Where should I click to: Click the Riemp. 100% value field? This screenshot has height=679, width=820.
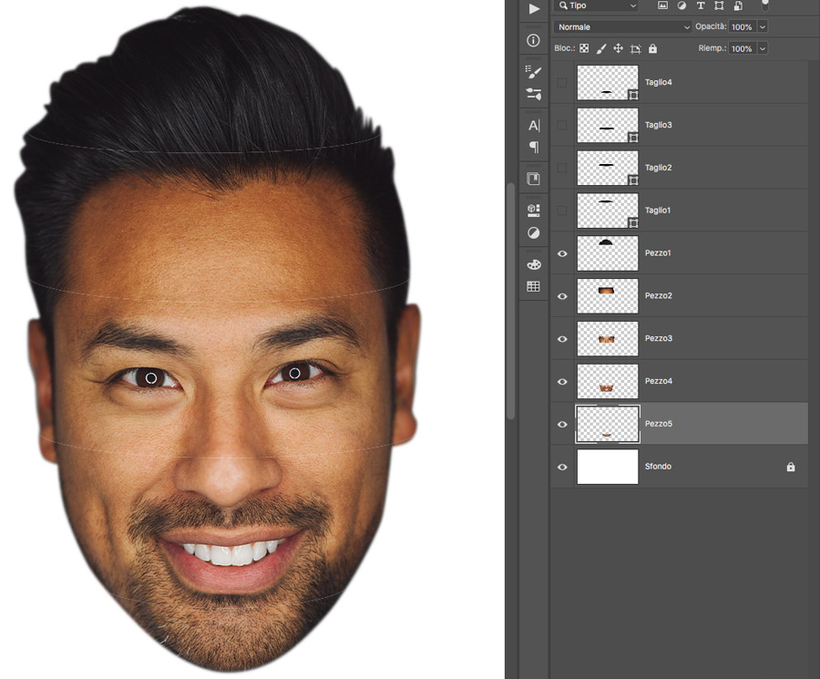click(x=742, y=48)
